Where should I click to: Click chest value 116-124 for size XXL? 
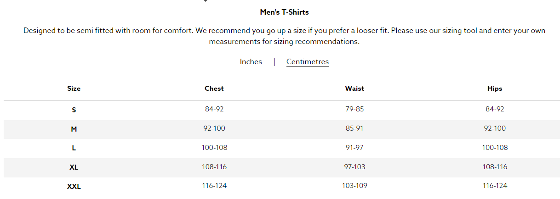point(214,186)
